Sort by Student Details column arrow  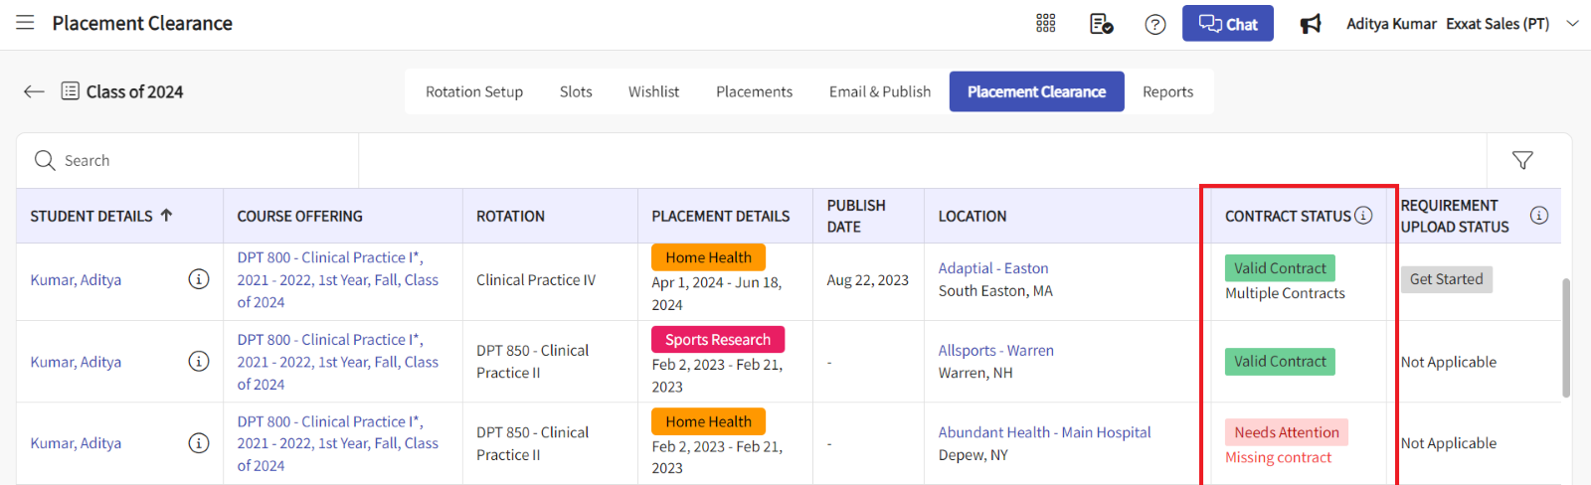tap(166, 215)
